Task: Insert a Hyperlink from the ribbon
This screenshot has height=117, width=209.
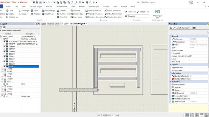Action: coord(62,17)
